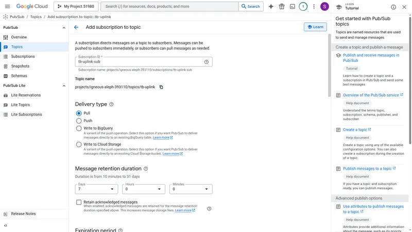
Task: Open the free trial gift icon
Action: [282, 7]
